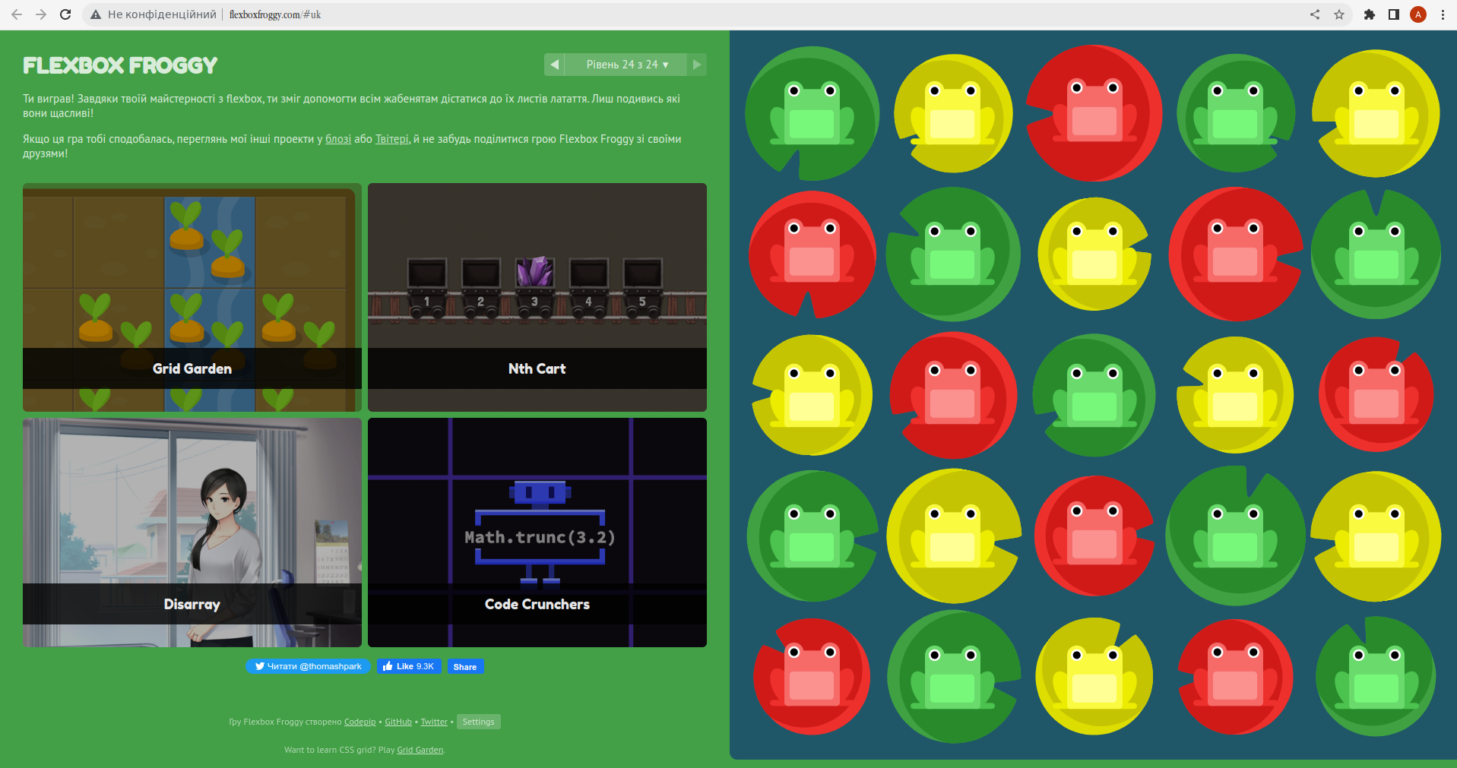Click the Facebook Like 9.3K button
Viewport: 1457px width, 768px height.
pos(409,666)
